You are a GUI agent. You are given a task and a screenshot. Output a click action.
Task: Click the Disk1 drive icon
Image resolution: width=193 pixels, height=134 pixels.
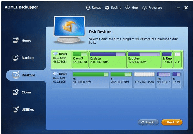pyautogui.click(x=56, y=74)
